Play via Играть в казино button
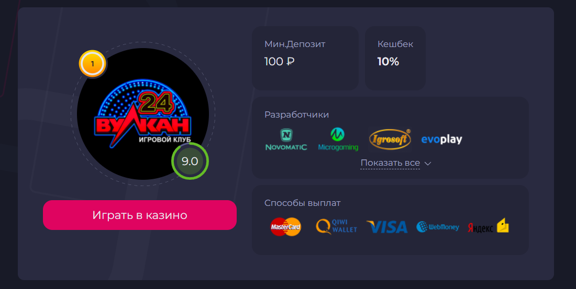576x289 pixels. click(x=140, y=215)
